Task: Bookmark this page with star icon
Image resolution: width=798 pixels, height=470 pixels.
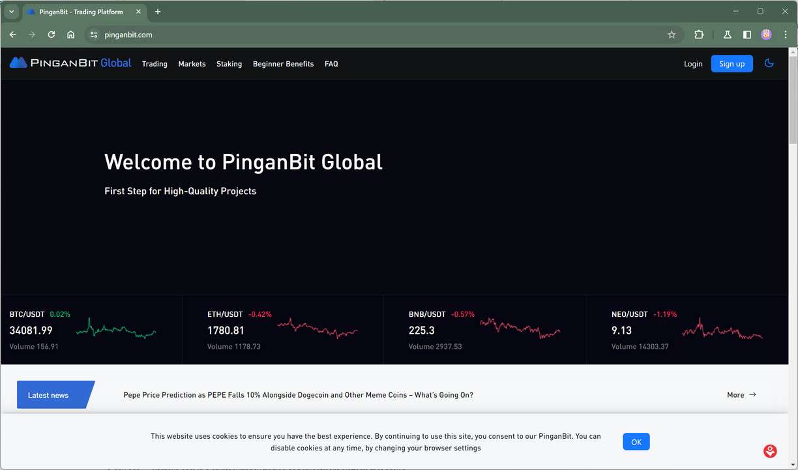Action: click(x=672, y=35)
